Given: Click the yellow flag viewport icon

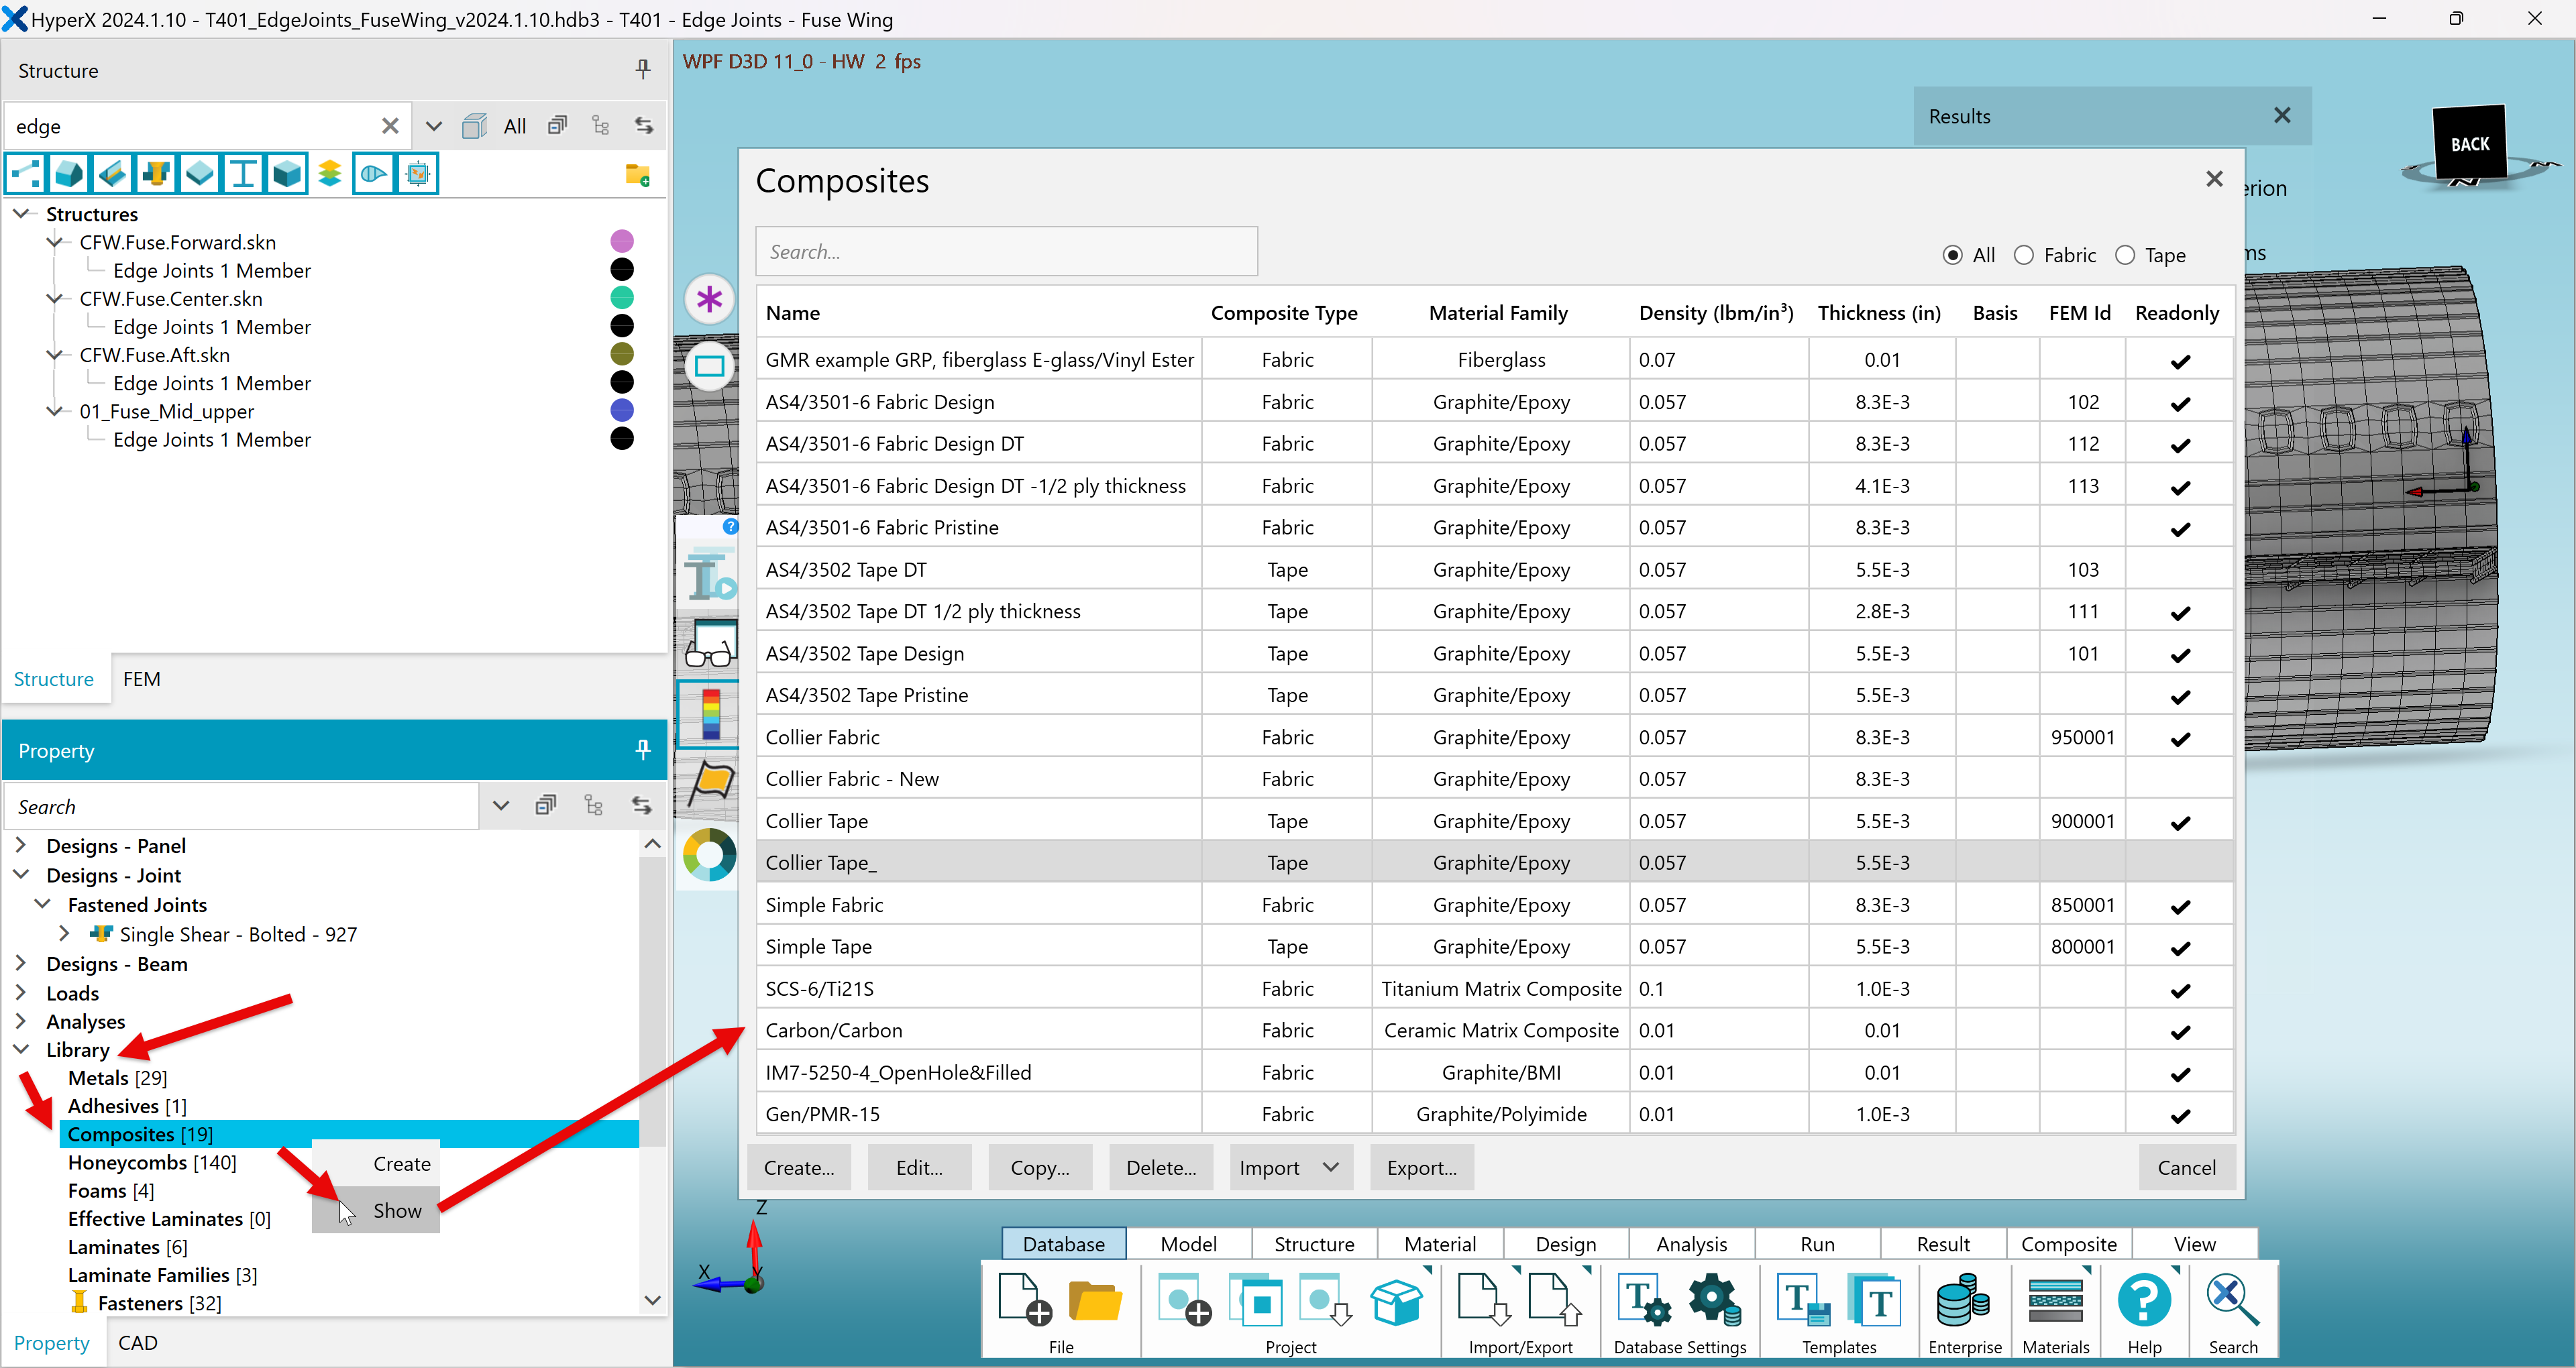Looking at the screenshot, I should pos(711,783).
